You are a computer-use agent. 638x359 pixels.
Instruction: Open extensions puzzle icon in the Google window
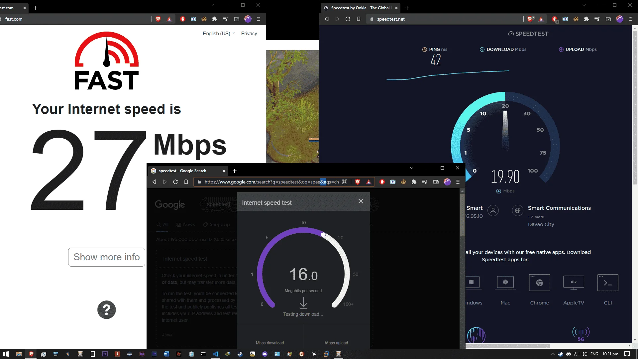414,182
